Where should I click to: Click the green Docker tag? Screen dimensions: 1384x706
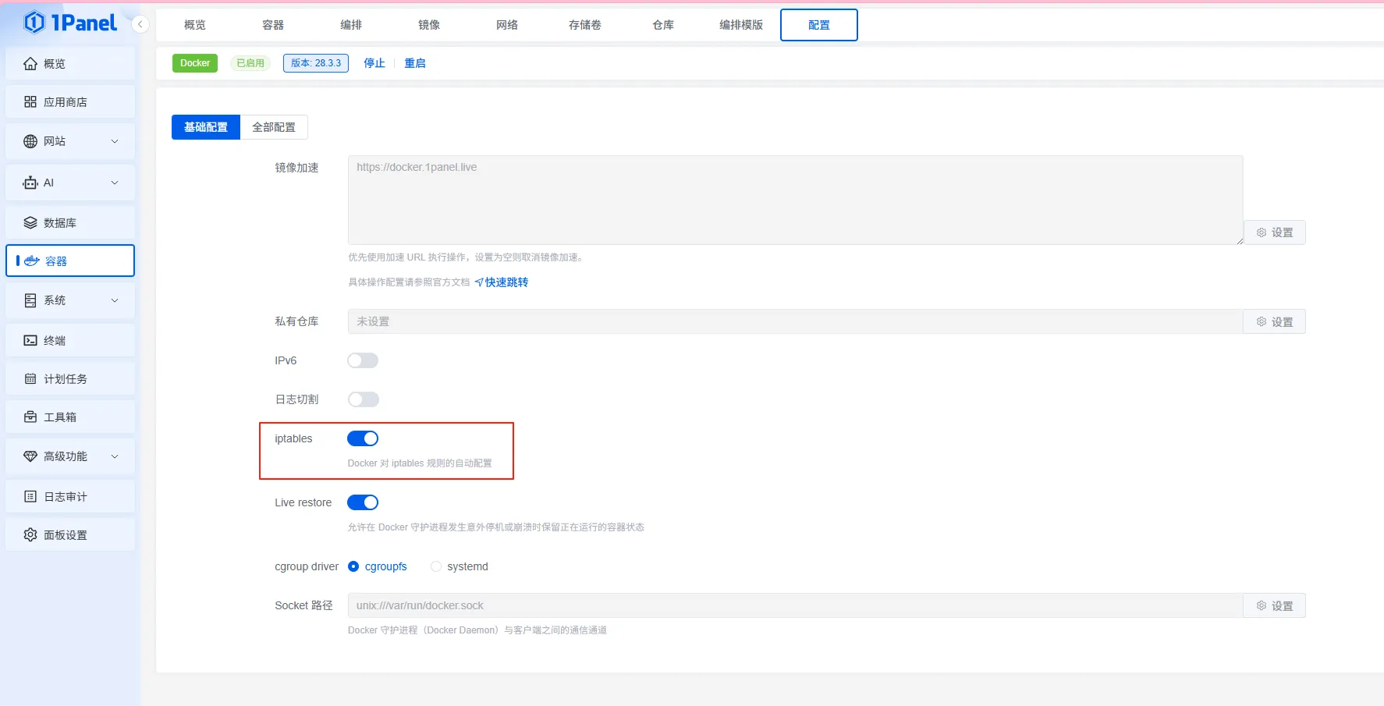click(x=195, y=63)
